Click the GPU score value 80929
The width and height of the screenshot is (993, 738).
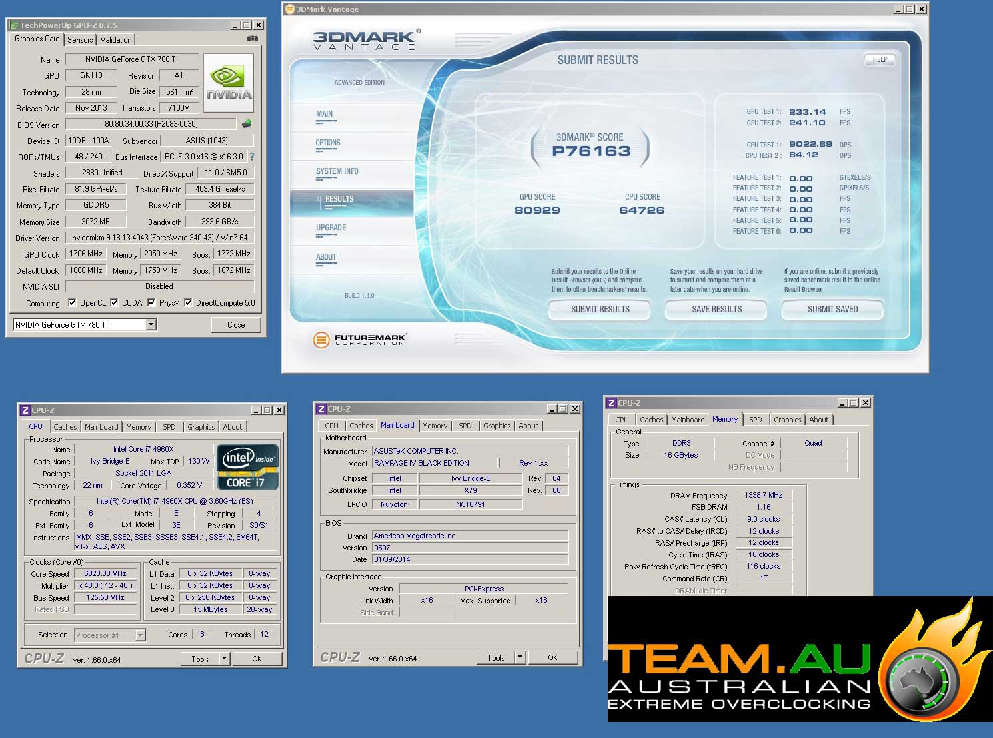537,210
